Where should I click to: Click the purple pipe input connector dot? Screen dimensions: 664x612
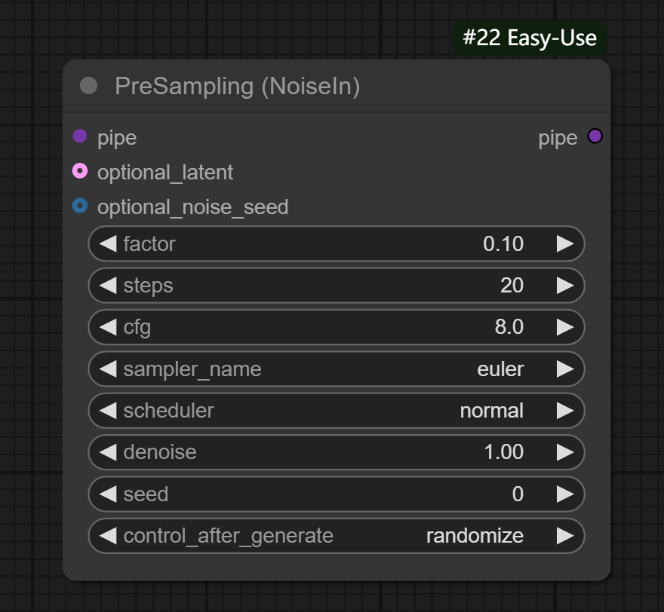click(x=80, y=136)
